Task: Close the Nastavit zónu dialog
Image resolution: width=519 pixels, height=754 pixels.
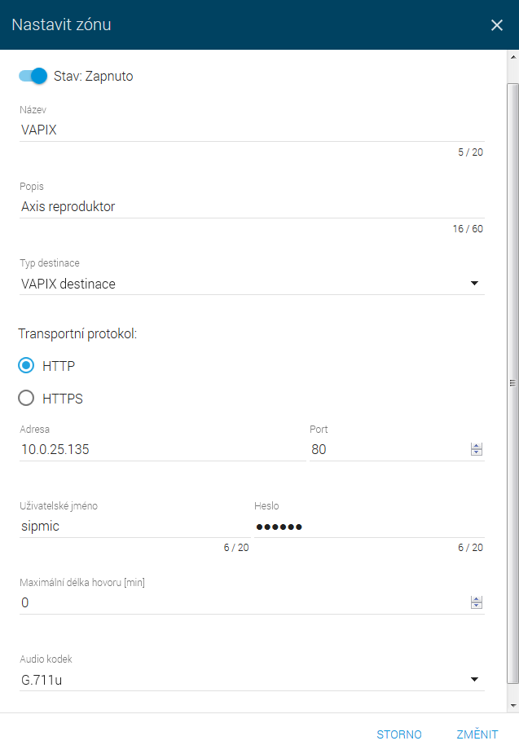Action: point(497,25)
